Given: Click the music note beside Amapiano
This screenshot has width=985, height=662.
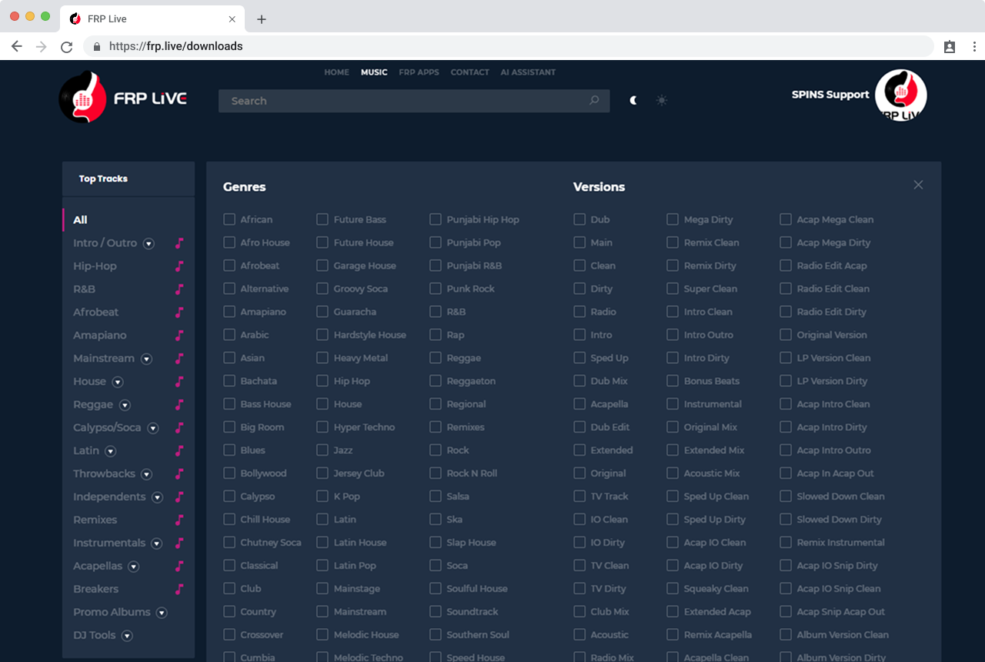Looking at the screenshot, I should click(179, 336).
